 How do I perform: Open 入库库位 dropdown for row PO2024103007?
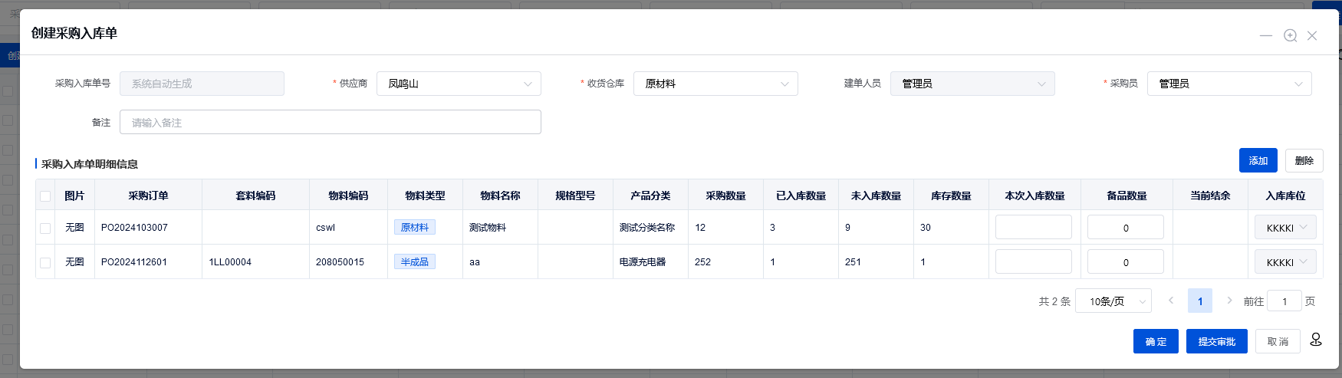(1286, 228)
